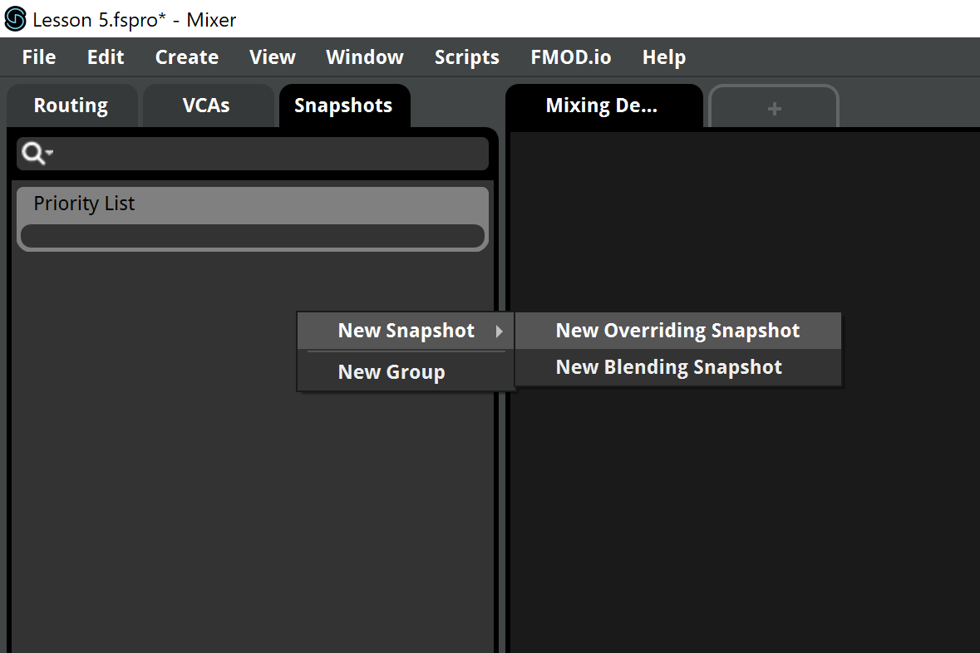Click the snapshots search field
Screen dimensions: 980x653
pos(253,153)
